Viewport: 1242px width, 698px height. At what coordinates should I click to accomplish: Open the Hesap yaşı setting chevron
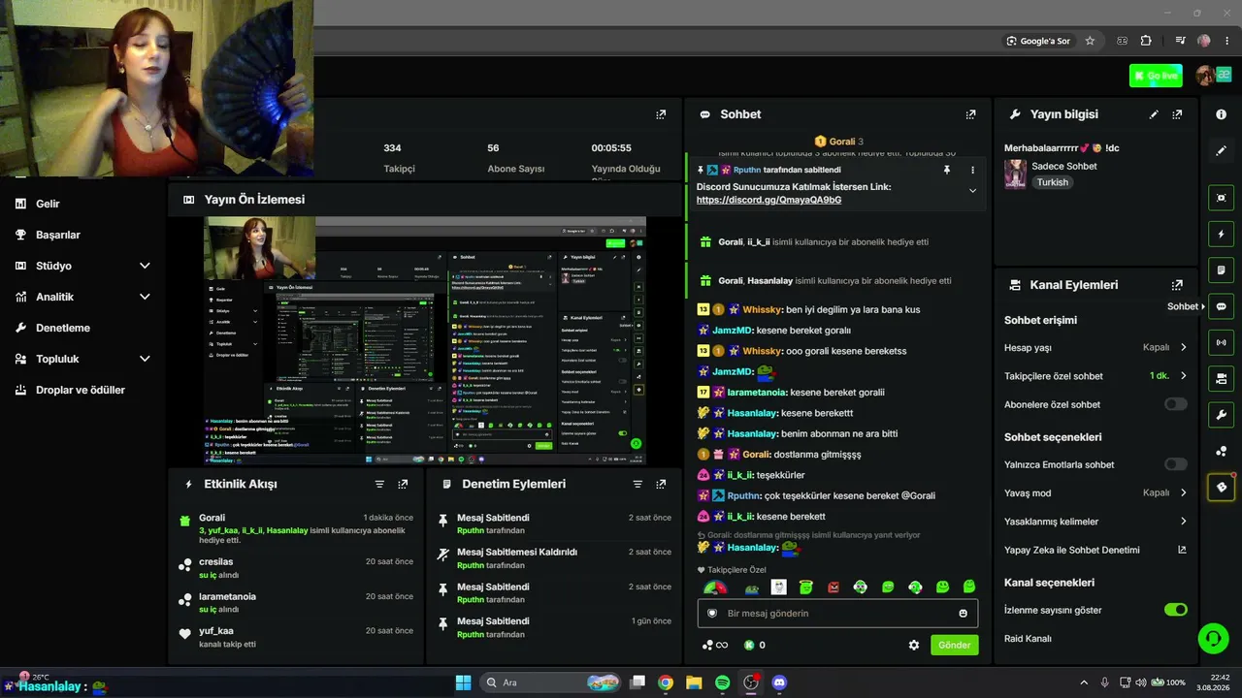[1184, 347]
